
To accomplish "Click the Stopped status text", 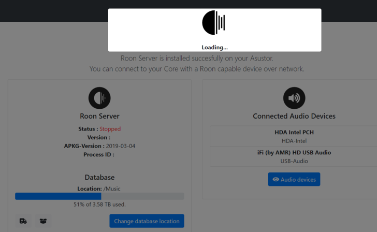I will click(x=110, y=129).
